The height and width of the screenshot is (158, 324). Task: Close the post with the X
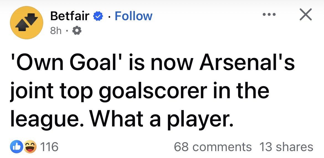(305, 14)
